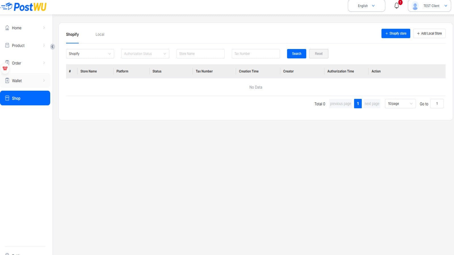
Task: Click the Authorization Time column header
Action: tap(340, 71)
